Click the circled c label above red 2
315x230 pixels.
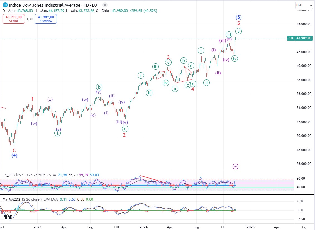point(125,129)
